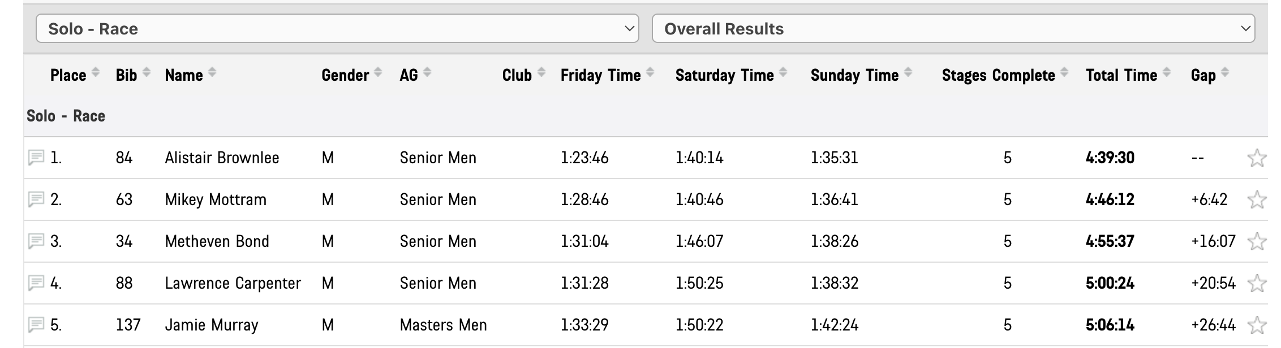Click the Stages Complete column header
Screen dimensions: 1281x348
(x=998, y=75)
